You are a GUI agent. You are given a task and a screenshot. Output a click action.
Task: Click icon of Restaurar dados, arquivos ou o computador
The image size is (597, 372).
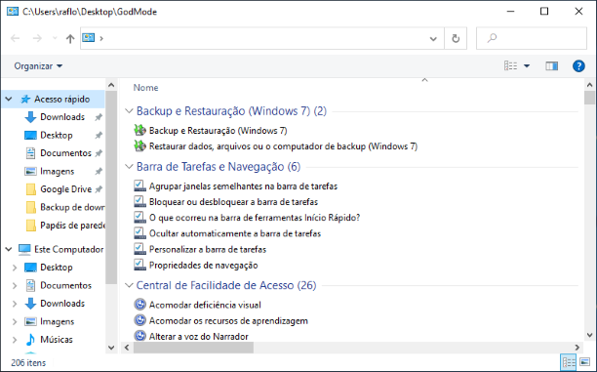point(140,146)
